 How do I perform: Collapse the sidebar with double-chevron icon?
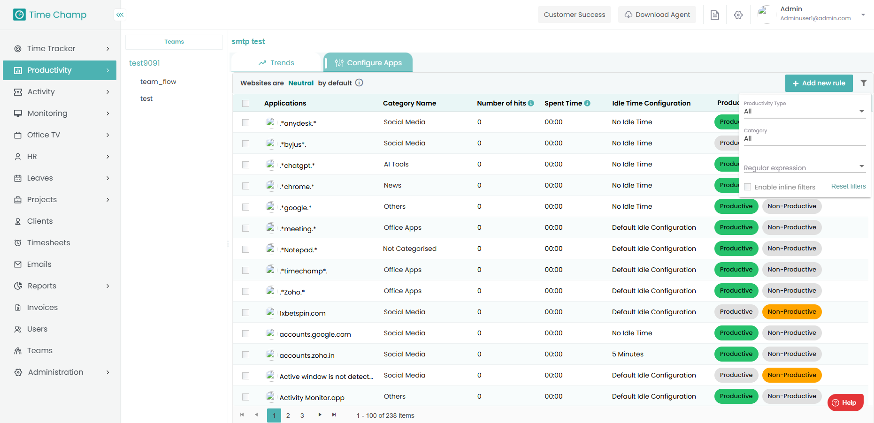point(120,15)
